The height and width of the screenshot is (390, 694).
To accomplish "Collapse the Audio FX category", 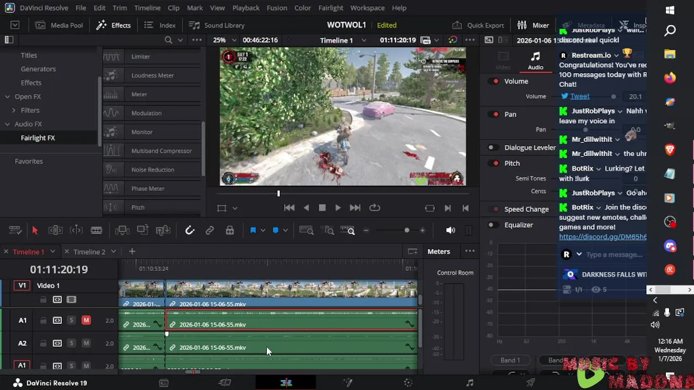I will pos(8,124).
